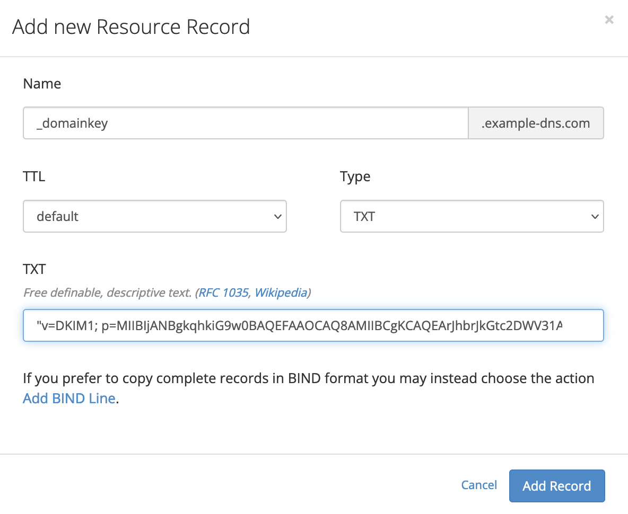Close the Add new Resource Record dialog
Image resolution: width=628 pixels, height=514 pixels.
pyautogui.click(x=609, y=20)
